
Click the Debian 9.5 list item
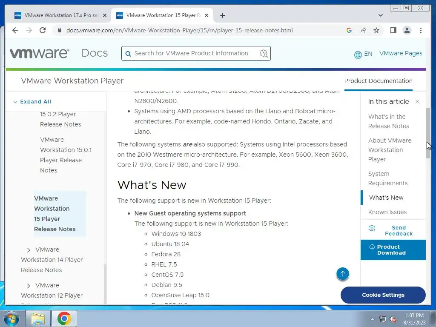pos(166,285)
